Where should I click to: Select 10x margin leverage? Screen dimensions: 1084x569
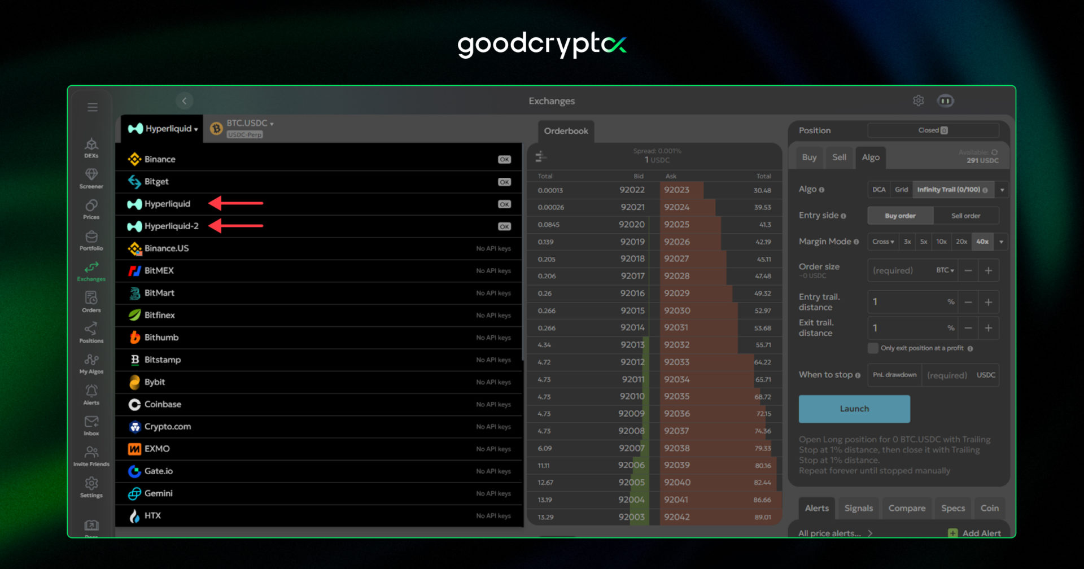click(x=941, y=242)
